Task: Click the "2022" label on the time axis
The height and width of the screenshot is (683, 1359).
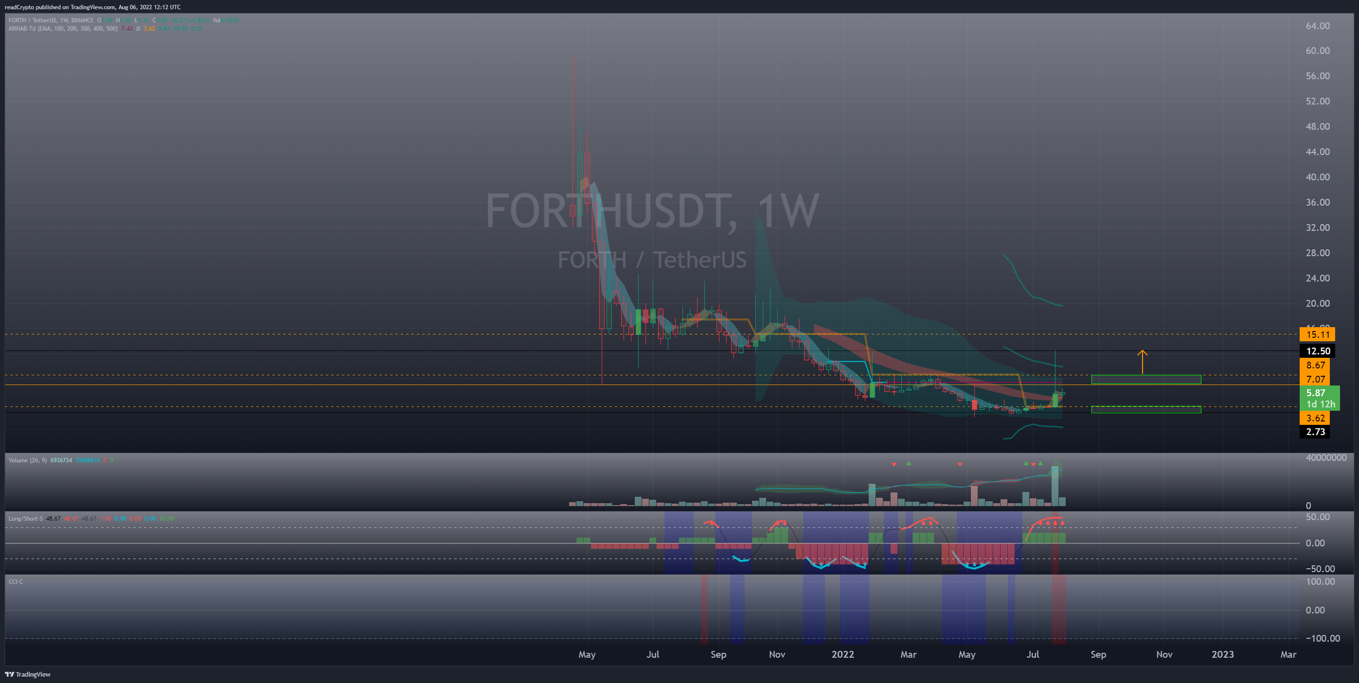Action: tap(842, 654)
